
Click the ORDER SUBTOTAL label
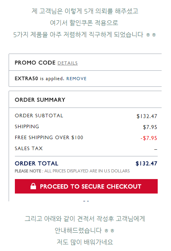tap(39, 116)
